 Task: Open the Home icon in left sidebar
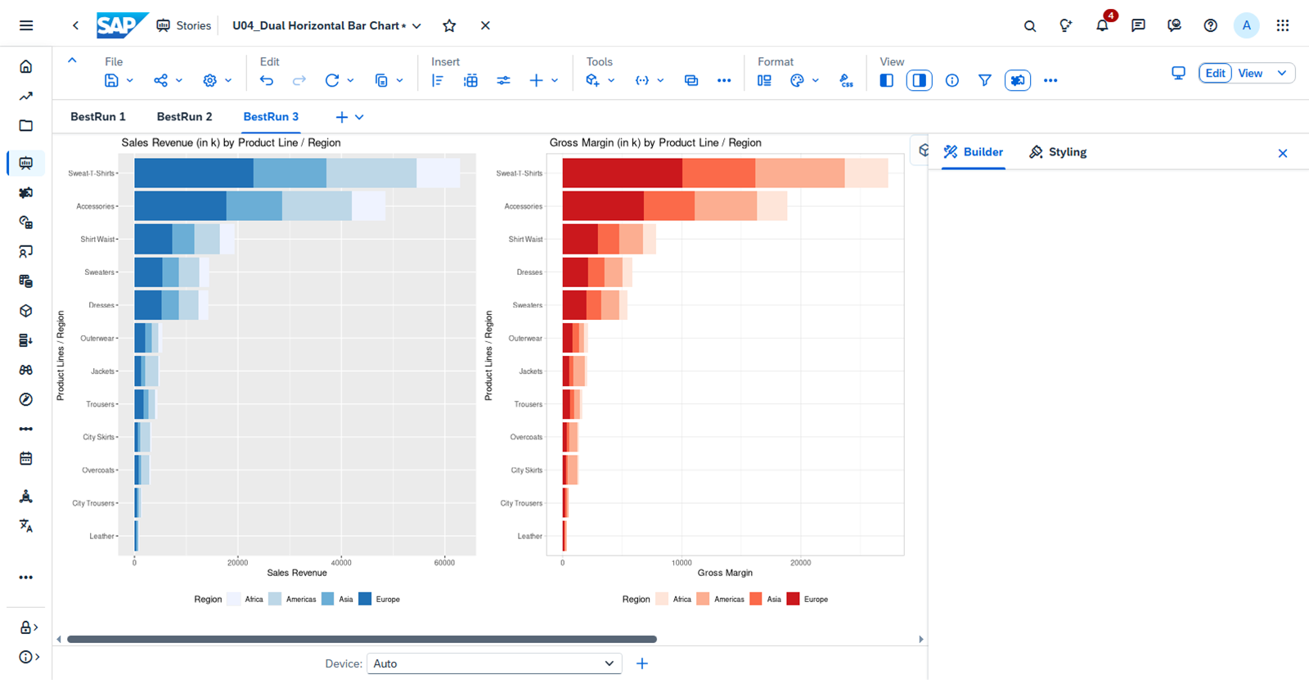(26, 66)
